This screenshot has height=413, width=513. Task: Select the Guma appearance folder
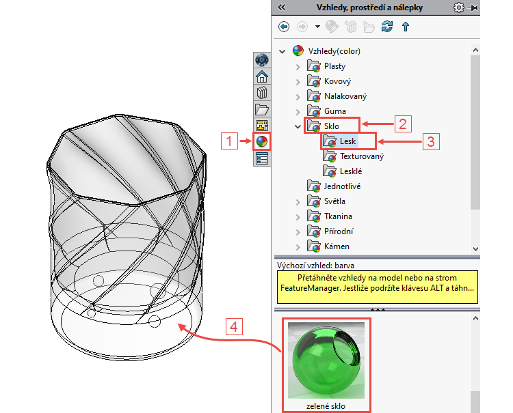click(x=334, y=111)
